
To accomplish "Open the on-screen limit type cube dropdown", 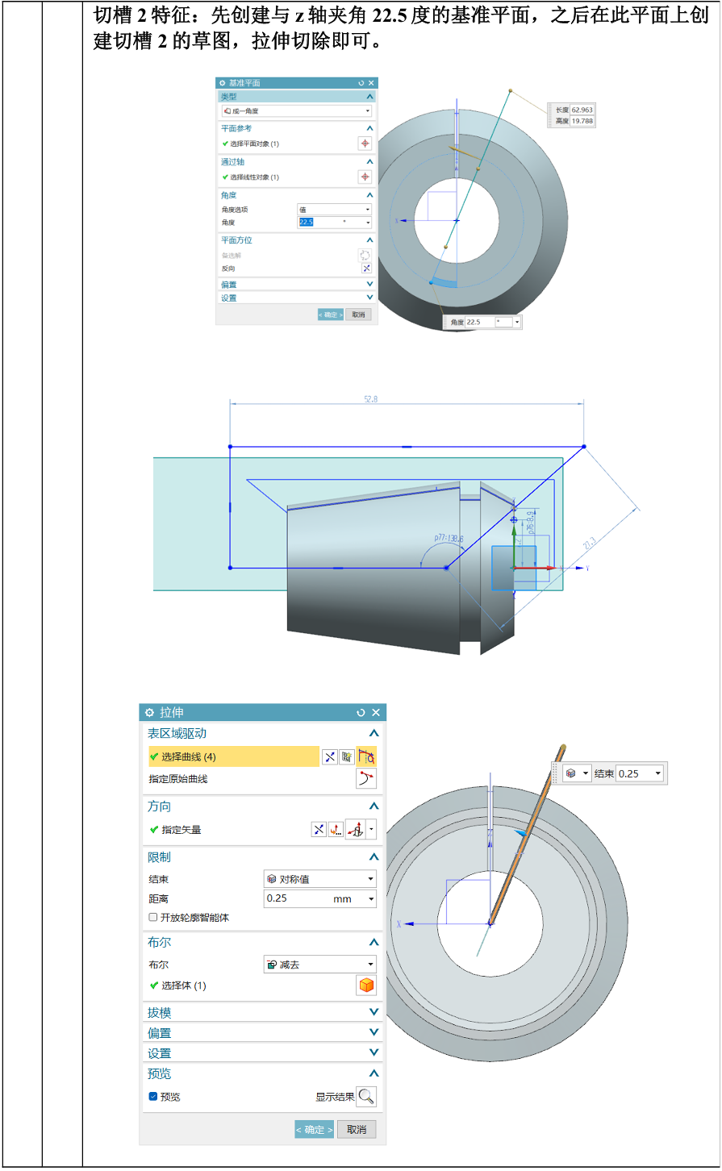I will (x=578, y=773).
